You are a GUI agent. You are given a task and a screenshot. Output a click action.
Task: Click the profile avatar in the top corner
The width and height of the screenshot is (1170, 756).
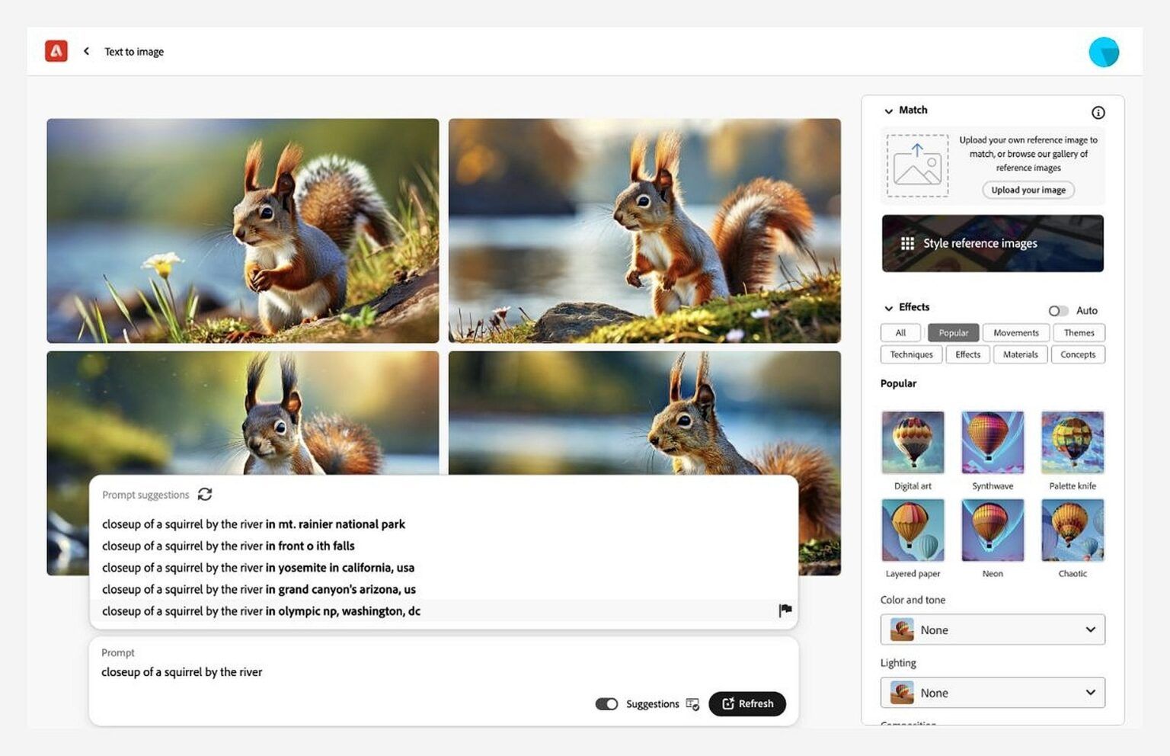[1104, 51]
